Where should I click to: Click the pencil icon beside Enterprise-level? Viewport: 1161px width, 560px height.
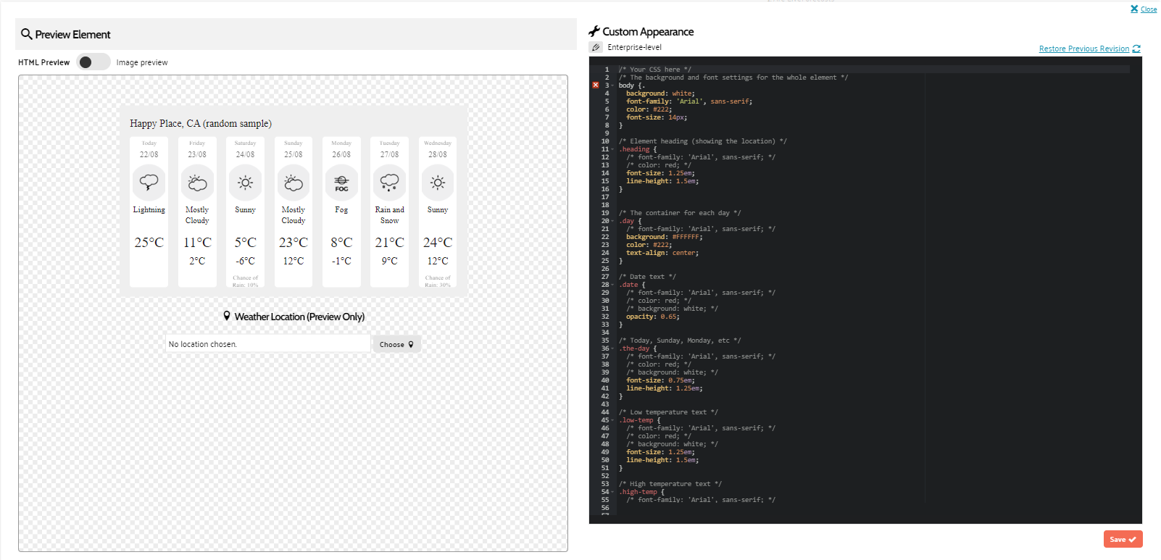coord(596,48)
